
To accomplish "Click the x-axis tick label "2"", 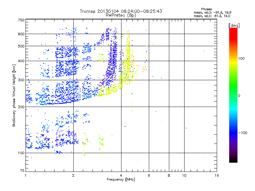I will (x=73, y=175).
